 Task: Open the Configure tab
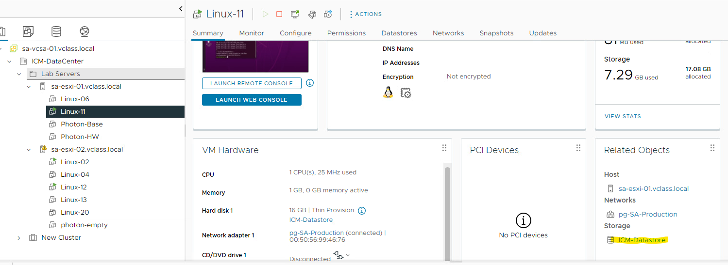296,33
